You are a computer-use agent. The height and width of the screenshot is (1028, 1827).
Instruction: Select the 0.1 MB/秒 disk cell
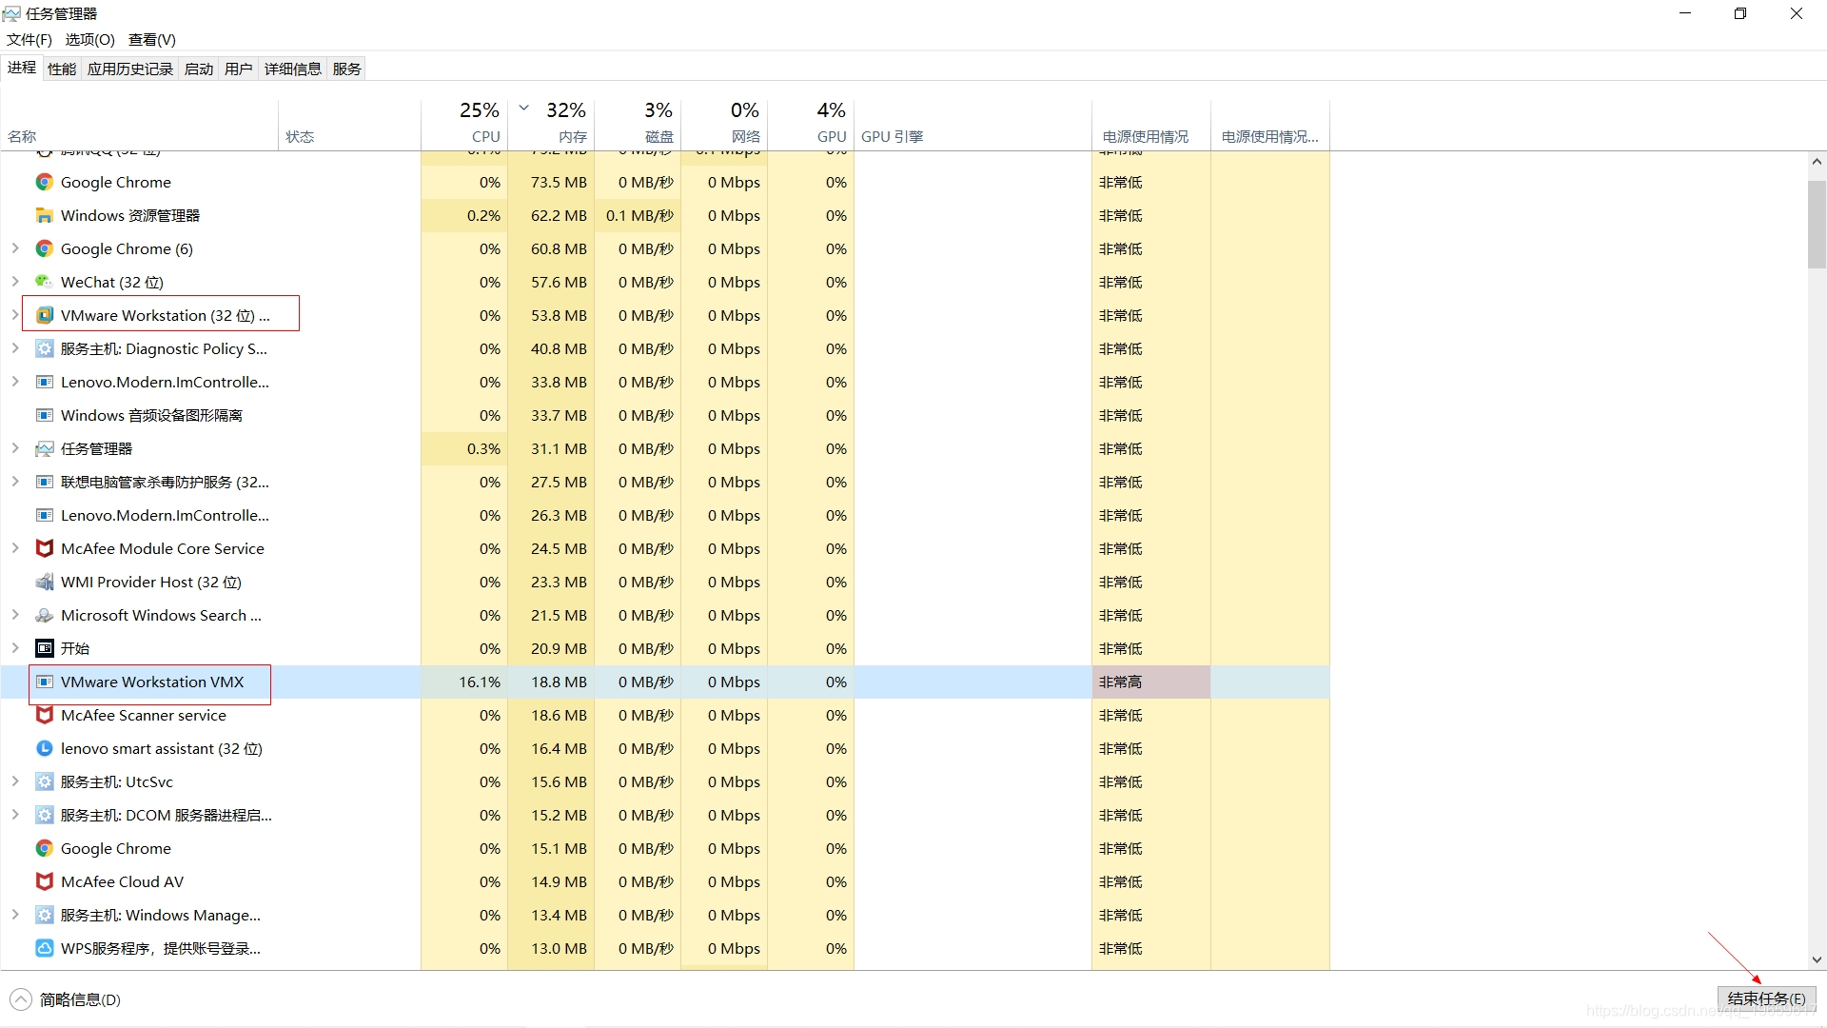pyautogui.click(x=638, y=215)
